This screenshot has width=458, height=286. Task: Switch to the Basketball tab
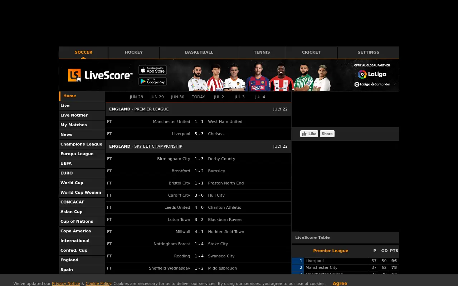click(199, 52)
